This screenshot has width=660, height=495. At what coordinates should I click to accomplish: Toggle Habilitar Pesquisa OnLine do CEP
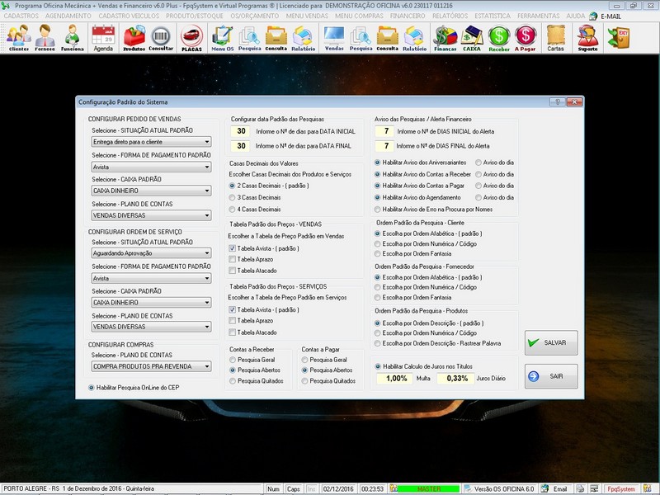pos(92,387)
